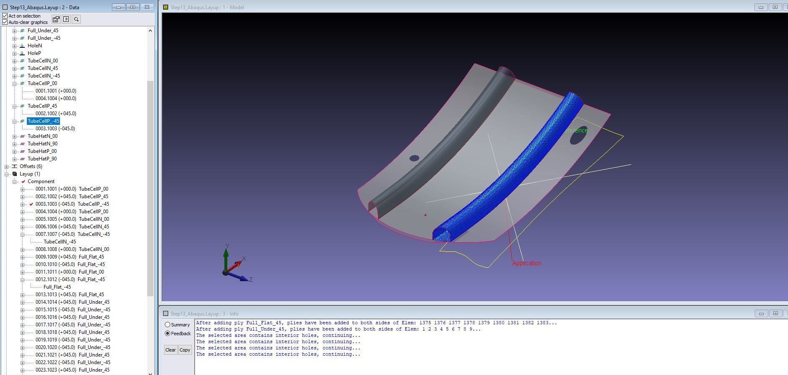Click the hash icon beside selected TubeCellP_-45
Screen dimensions: 788x375
pos(23,121)
